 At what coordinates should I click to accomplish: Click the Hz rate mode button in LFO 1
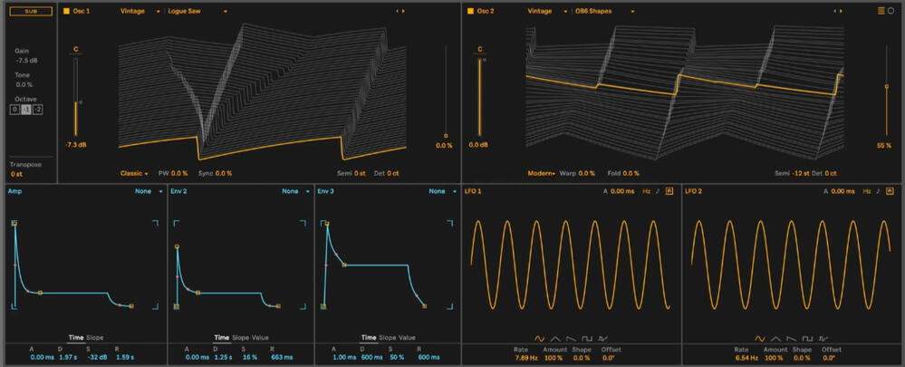(646, 191)
